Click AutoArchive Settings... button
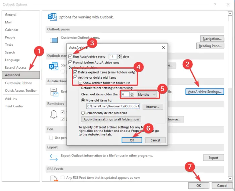 click(204, 92)
